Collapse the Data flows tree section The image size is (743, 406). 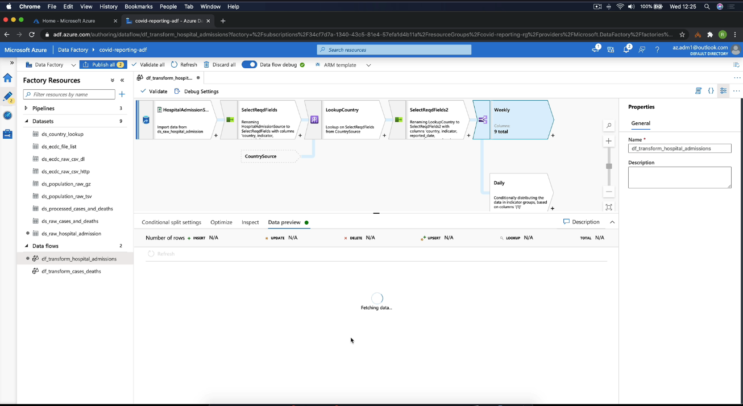click(x=26, y=246)
